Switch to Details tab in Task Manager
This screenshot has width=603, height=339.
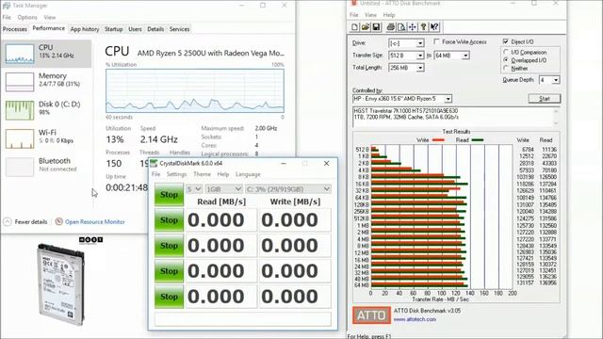(155, 29)
